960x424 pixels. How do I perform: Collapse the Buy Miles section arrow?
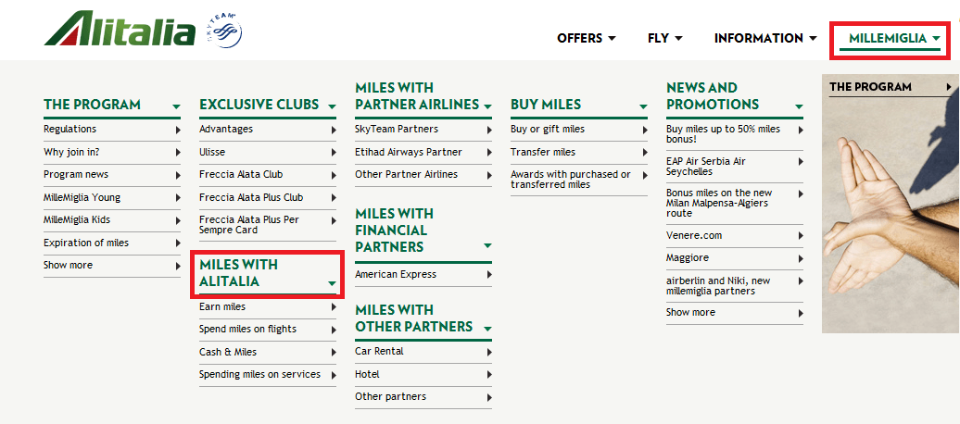tap(643, 106)
